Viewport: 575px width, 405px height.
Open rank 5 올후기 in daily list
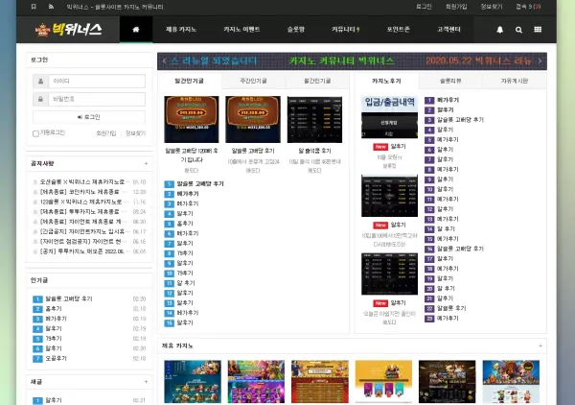[185, 224]
